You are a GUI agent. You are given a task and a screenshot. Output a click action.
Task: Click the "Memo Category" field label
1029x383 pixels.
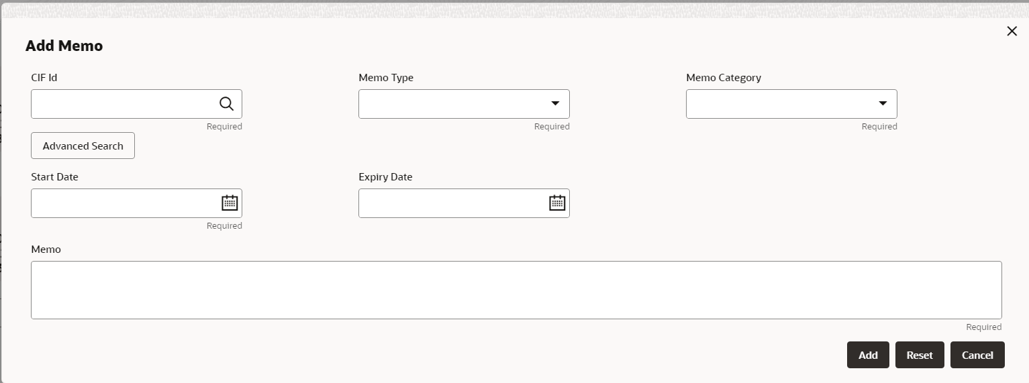(724, 78)
